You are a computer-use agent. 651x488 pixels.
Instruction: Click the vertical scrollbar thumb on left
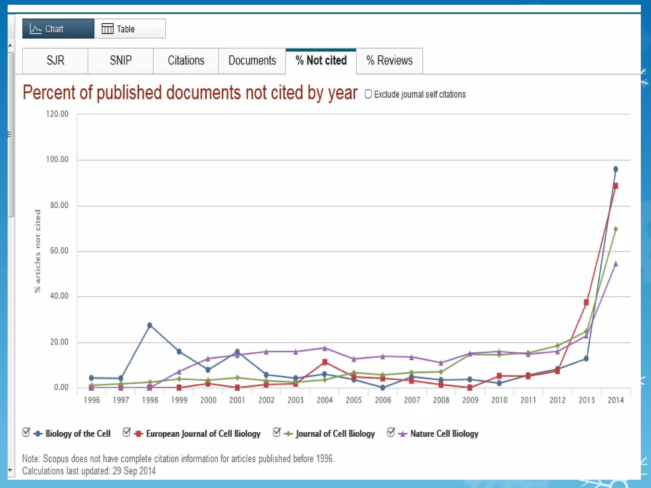(x=10, y=135)
